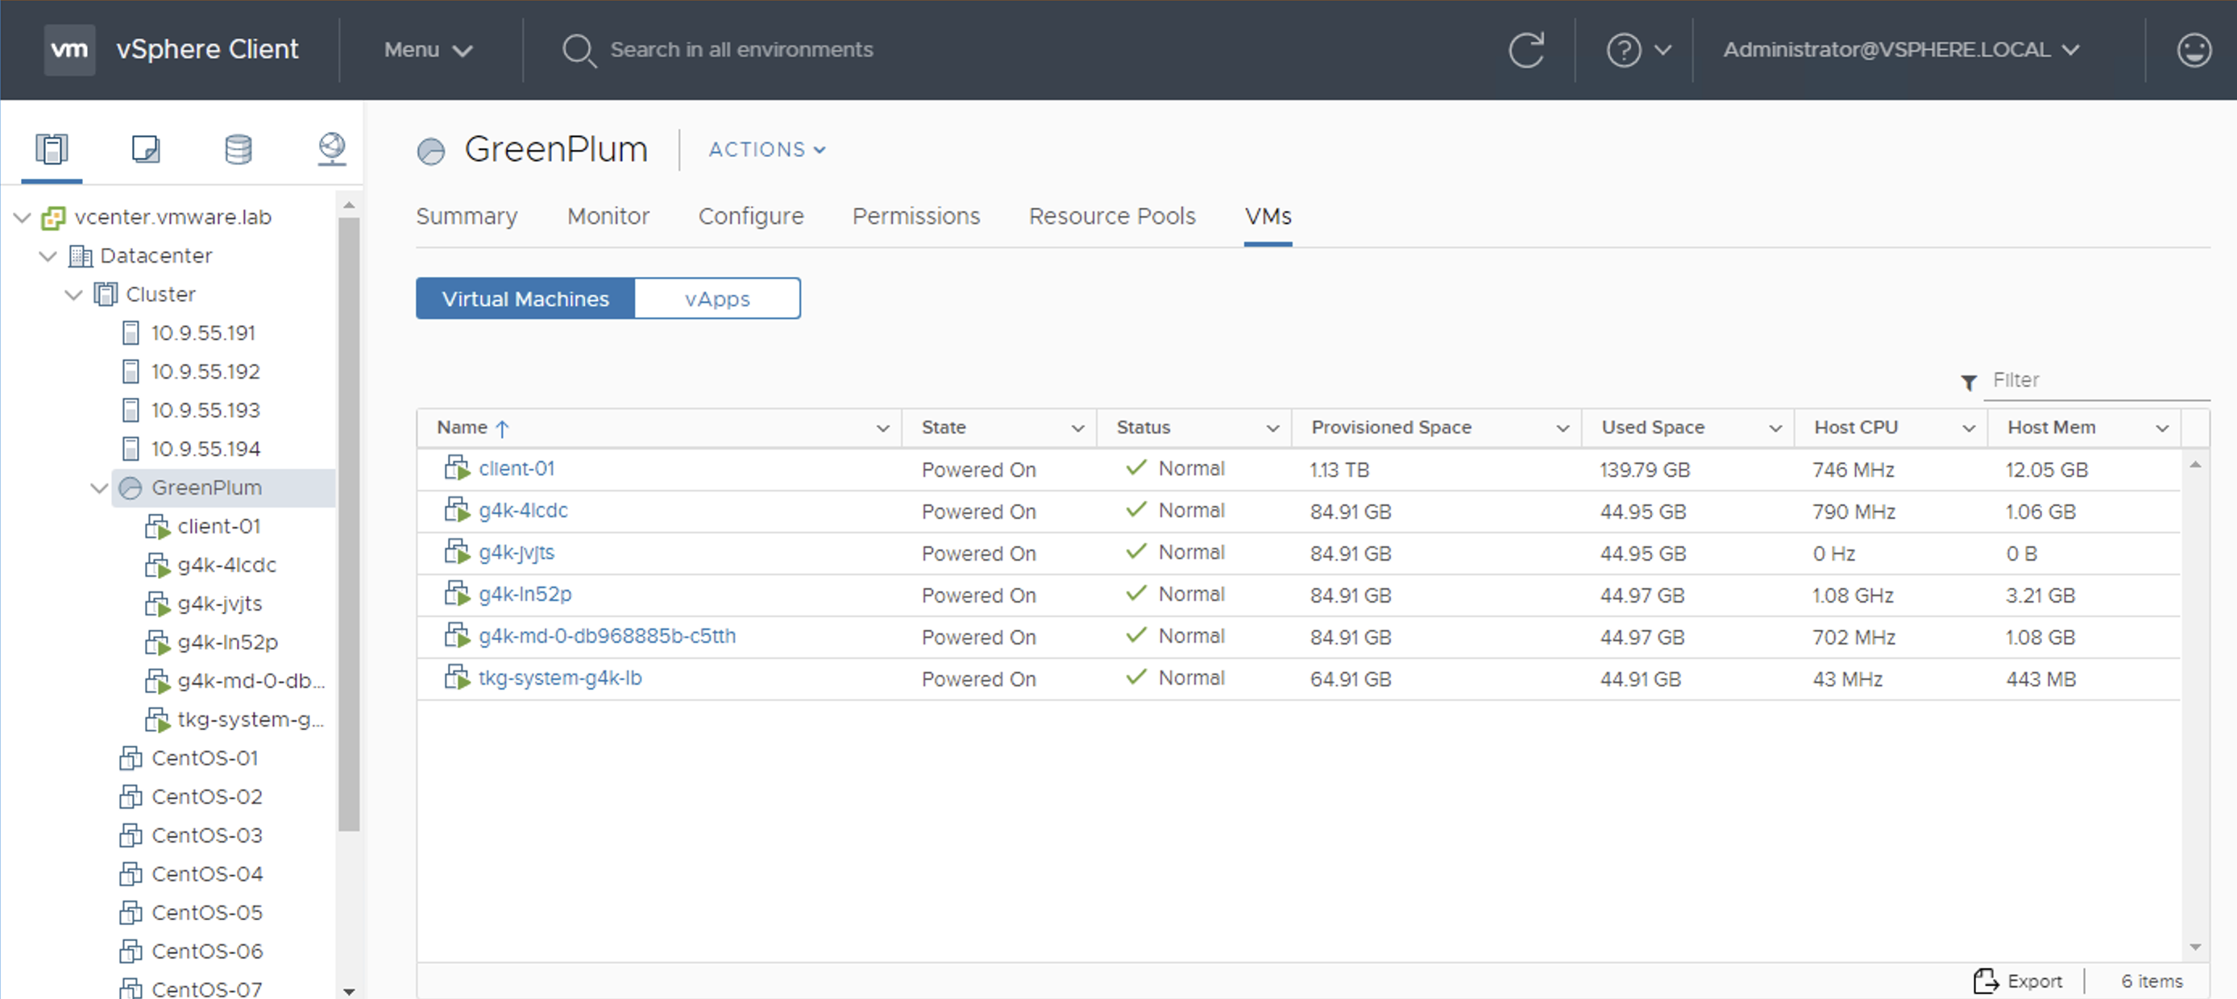Click the CentOS-01 VM icon in tree
Screen dimensions: 2237x999
(x=131, y=758)
